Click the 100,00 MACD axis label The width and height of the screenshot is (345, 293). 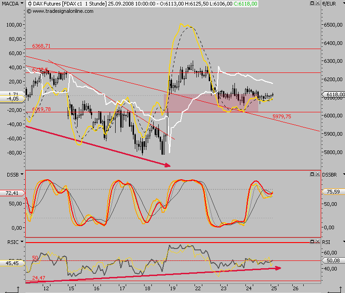(14, 25)
